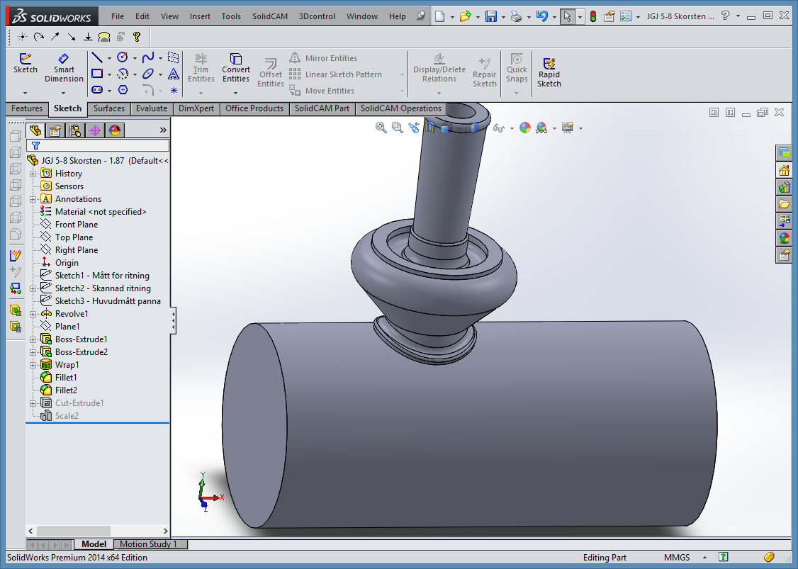Toggle the Hide/Show Items glasses icon
798x569 pixels.
click(x=499, y=128)
